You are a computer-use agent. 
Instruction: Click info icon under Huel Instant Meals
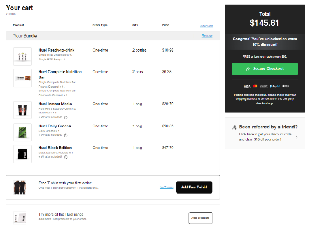pos(66,117)
